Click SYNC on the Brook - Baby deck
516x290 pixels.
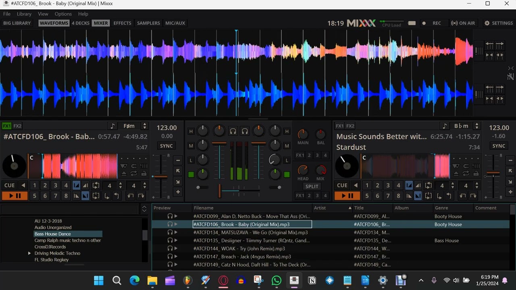click(x=166, y=146)
